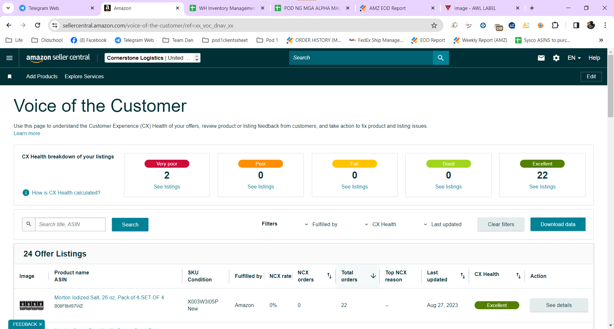Open How is CX Health calculated link
Screen dimensions: 614x329
[x=66, y=193]
